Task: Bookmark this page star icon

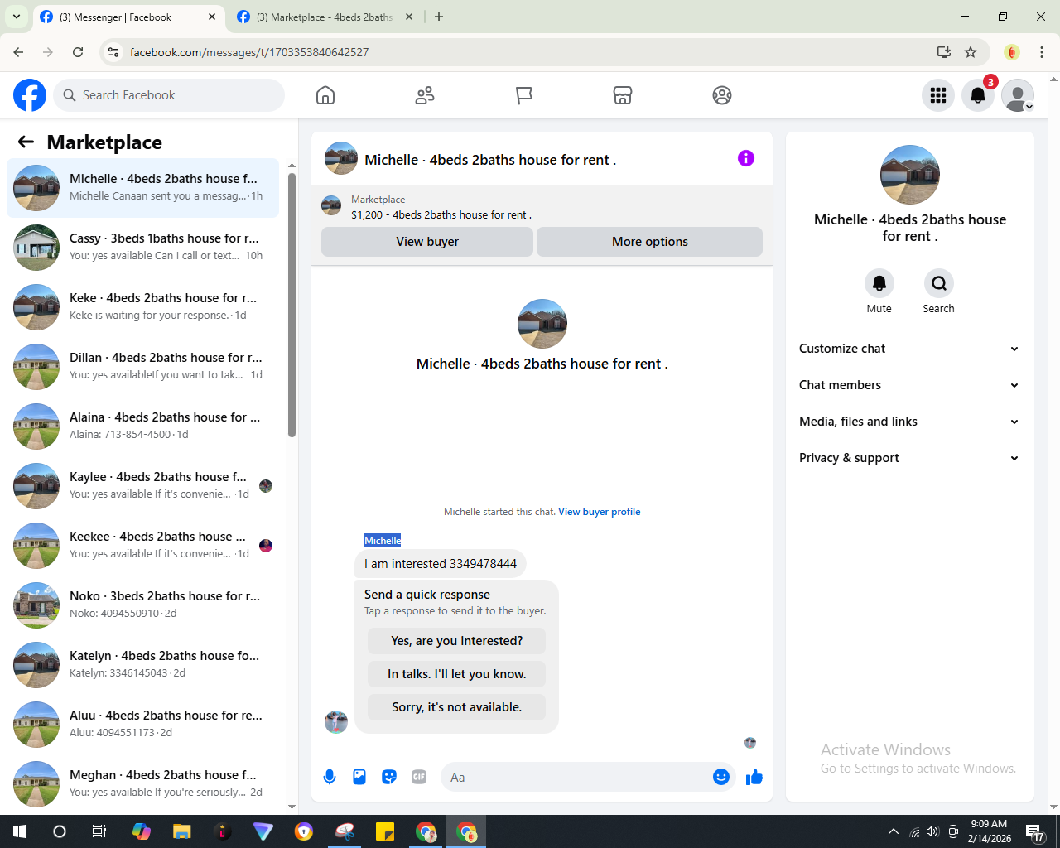Action: click(971, 52)
